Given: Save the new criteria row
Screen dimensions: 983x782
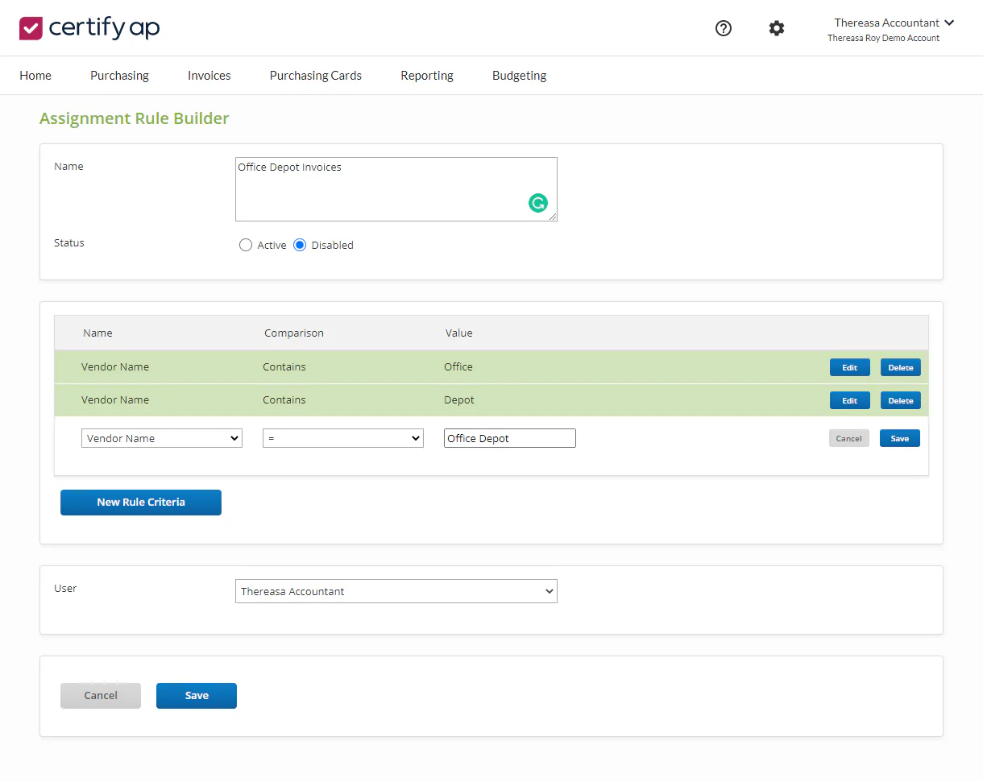Looking at the screenshot, I should pos(900,438).
